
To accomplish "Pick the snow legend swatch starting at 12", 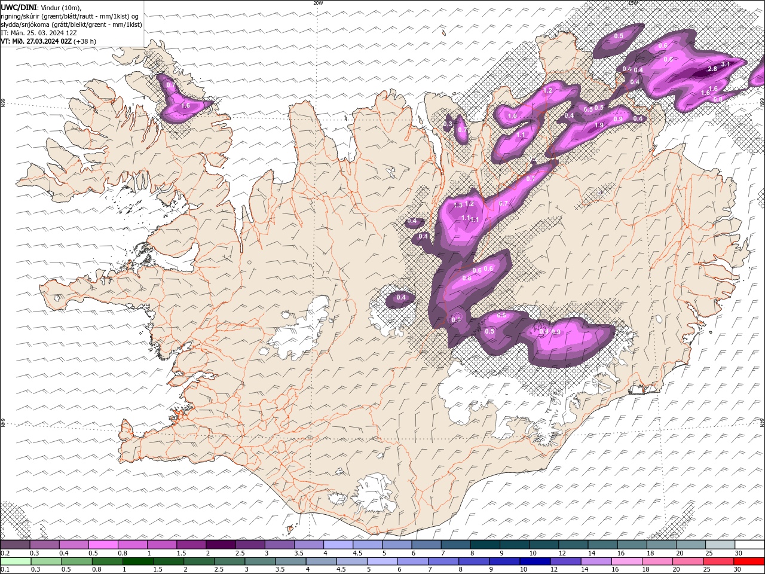I will [573, 545].
